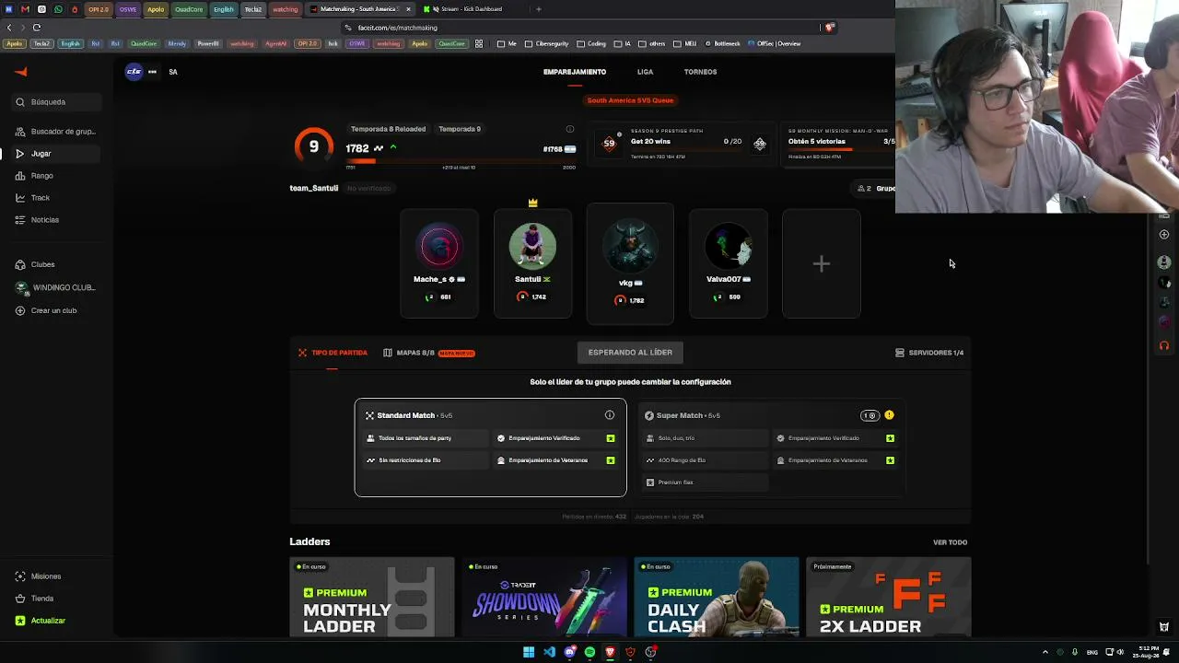Click the browser reload button
1179x663 pixels.
(x=37, y=28)
